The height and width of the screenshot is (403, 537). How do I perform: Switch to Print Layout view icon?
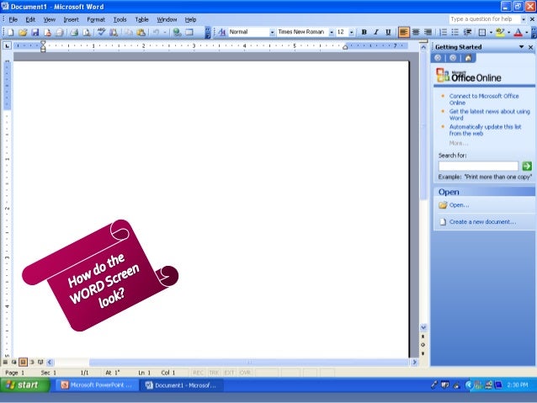pyautogui.click(x=23, y=362)
